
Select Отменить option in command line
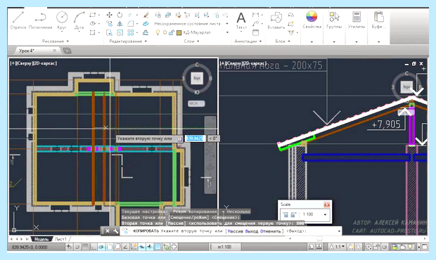pyautogui.click(x=271, y=231)
